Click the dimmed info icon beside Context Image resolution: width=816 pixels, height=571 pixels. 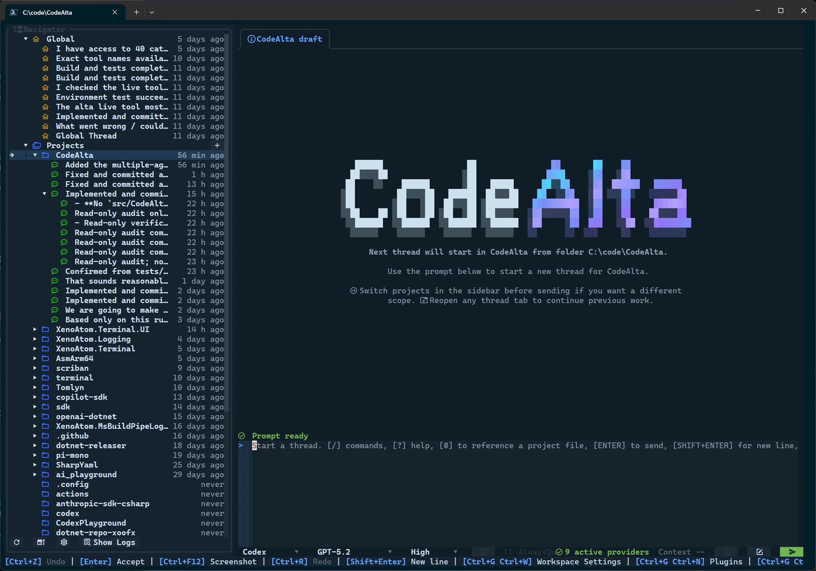point(727,552)
